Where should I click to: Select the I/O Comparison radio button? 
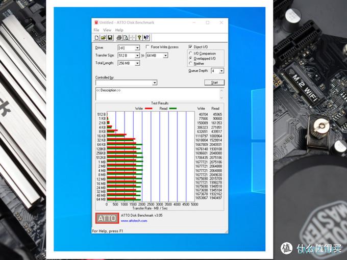[190, 54]
